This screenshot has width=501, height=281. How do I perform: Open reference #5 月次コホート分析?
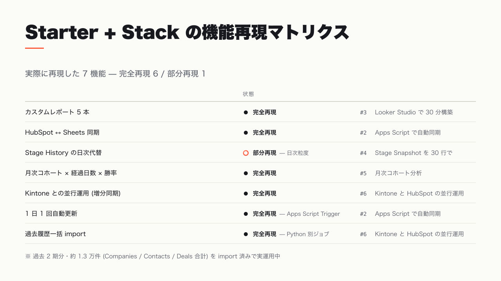pyautogui.click(x=391, y=173)
